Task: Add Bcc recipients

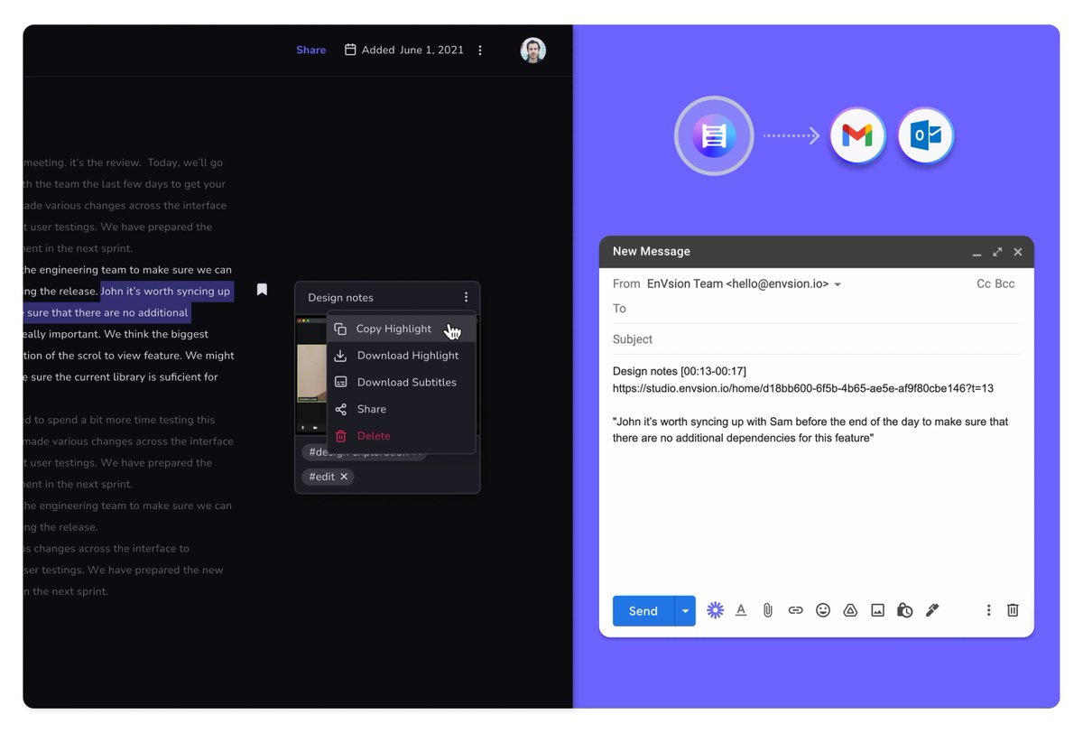Action: pyautogui.click(x=1004, y=283)
